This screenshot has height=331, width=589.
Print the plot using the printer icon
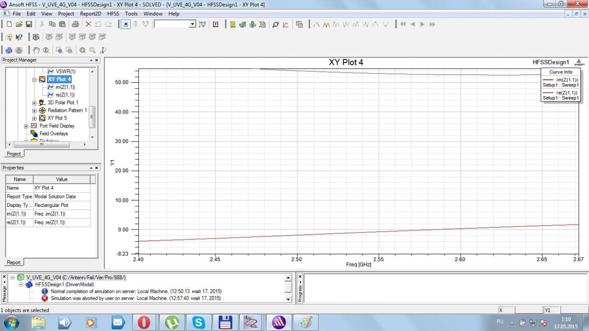75,24
